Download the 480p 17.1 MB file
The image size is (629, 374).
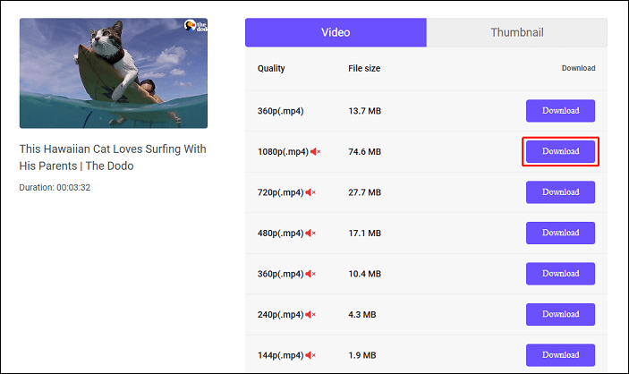[560, 234]
